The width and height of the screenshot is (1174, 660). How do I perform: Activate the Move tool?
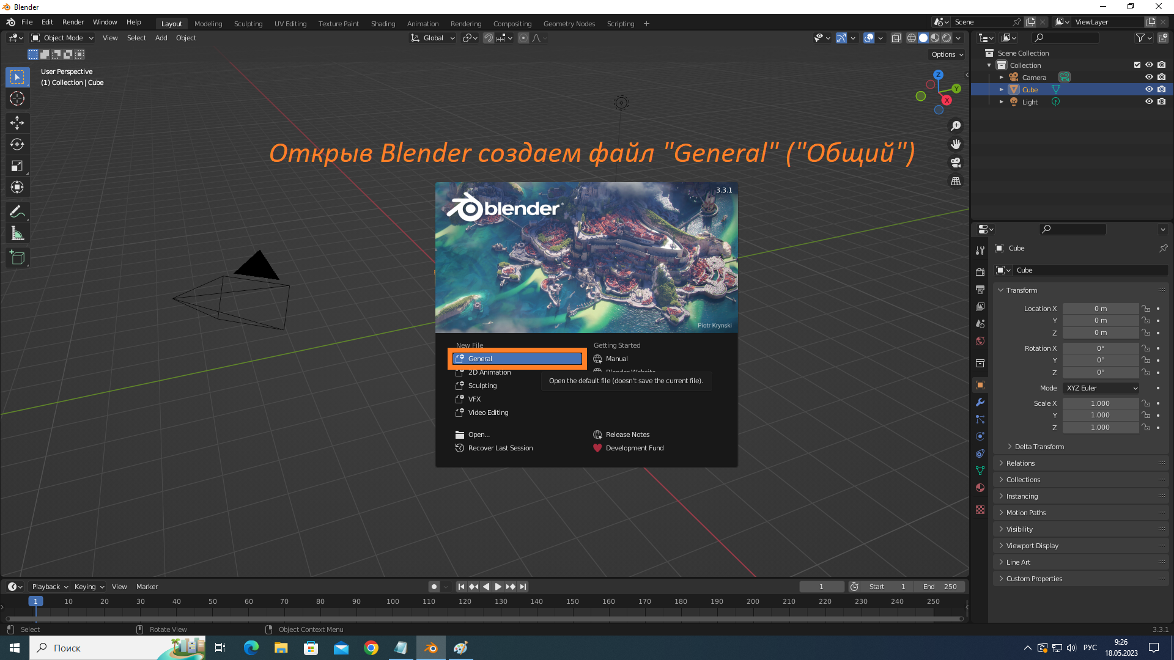coord(17,123)
